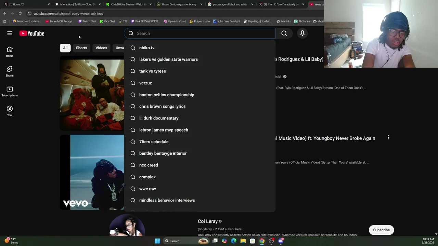438x246 pixels.
Task: Select 'lil durk documentary' suggestion
Action: point(200,118)
